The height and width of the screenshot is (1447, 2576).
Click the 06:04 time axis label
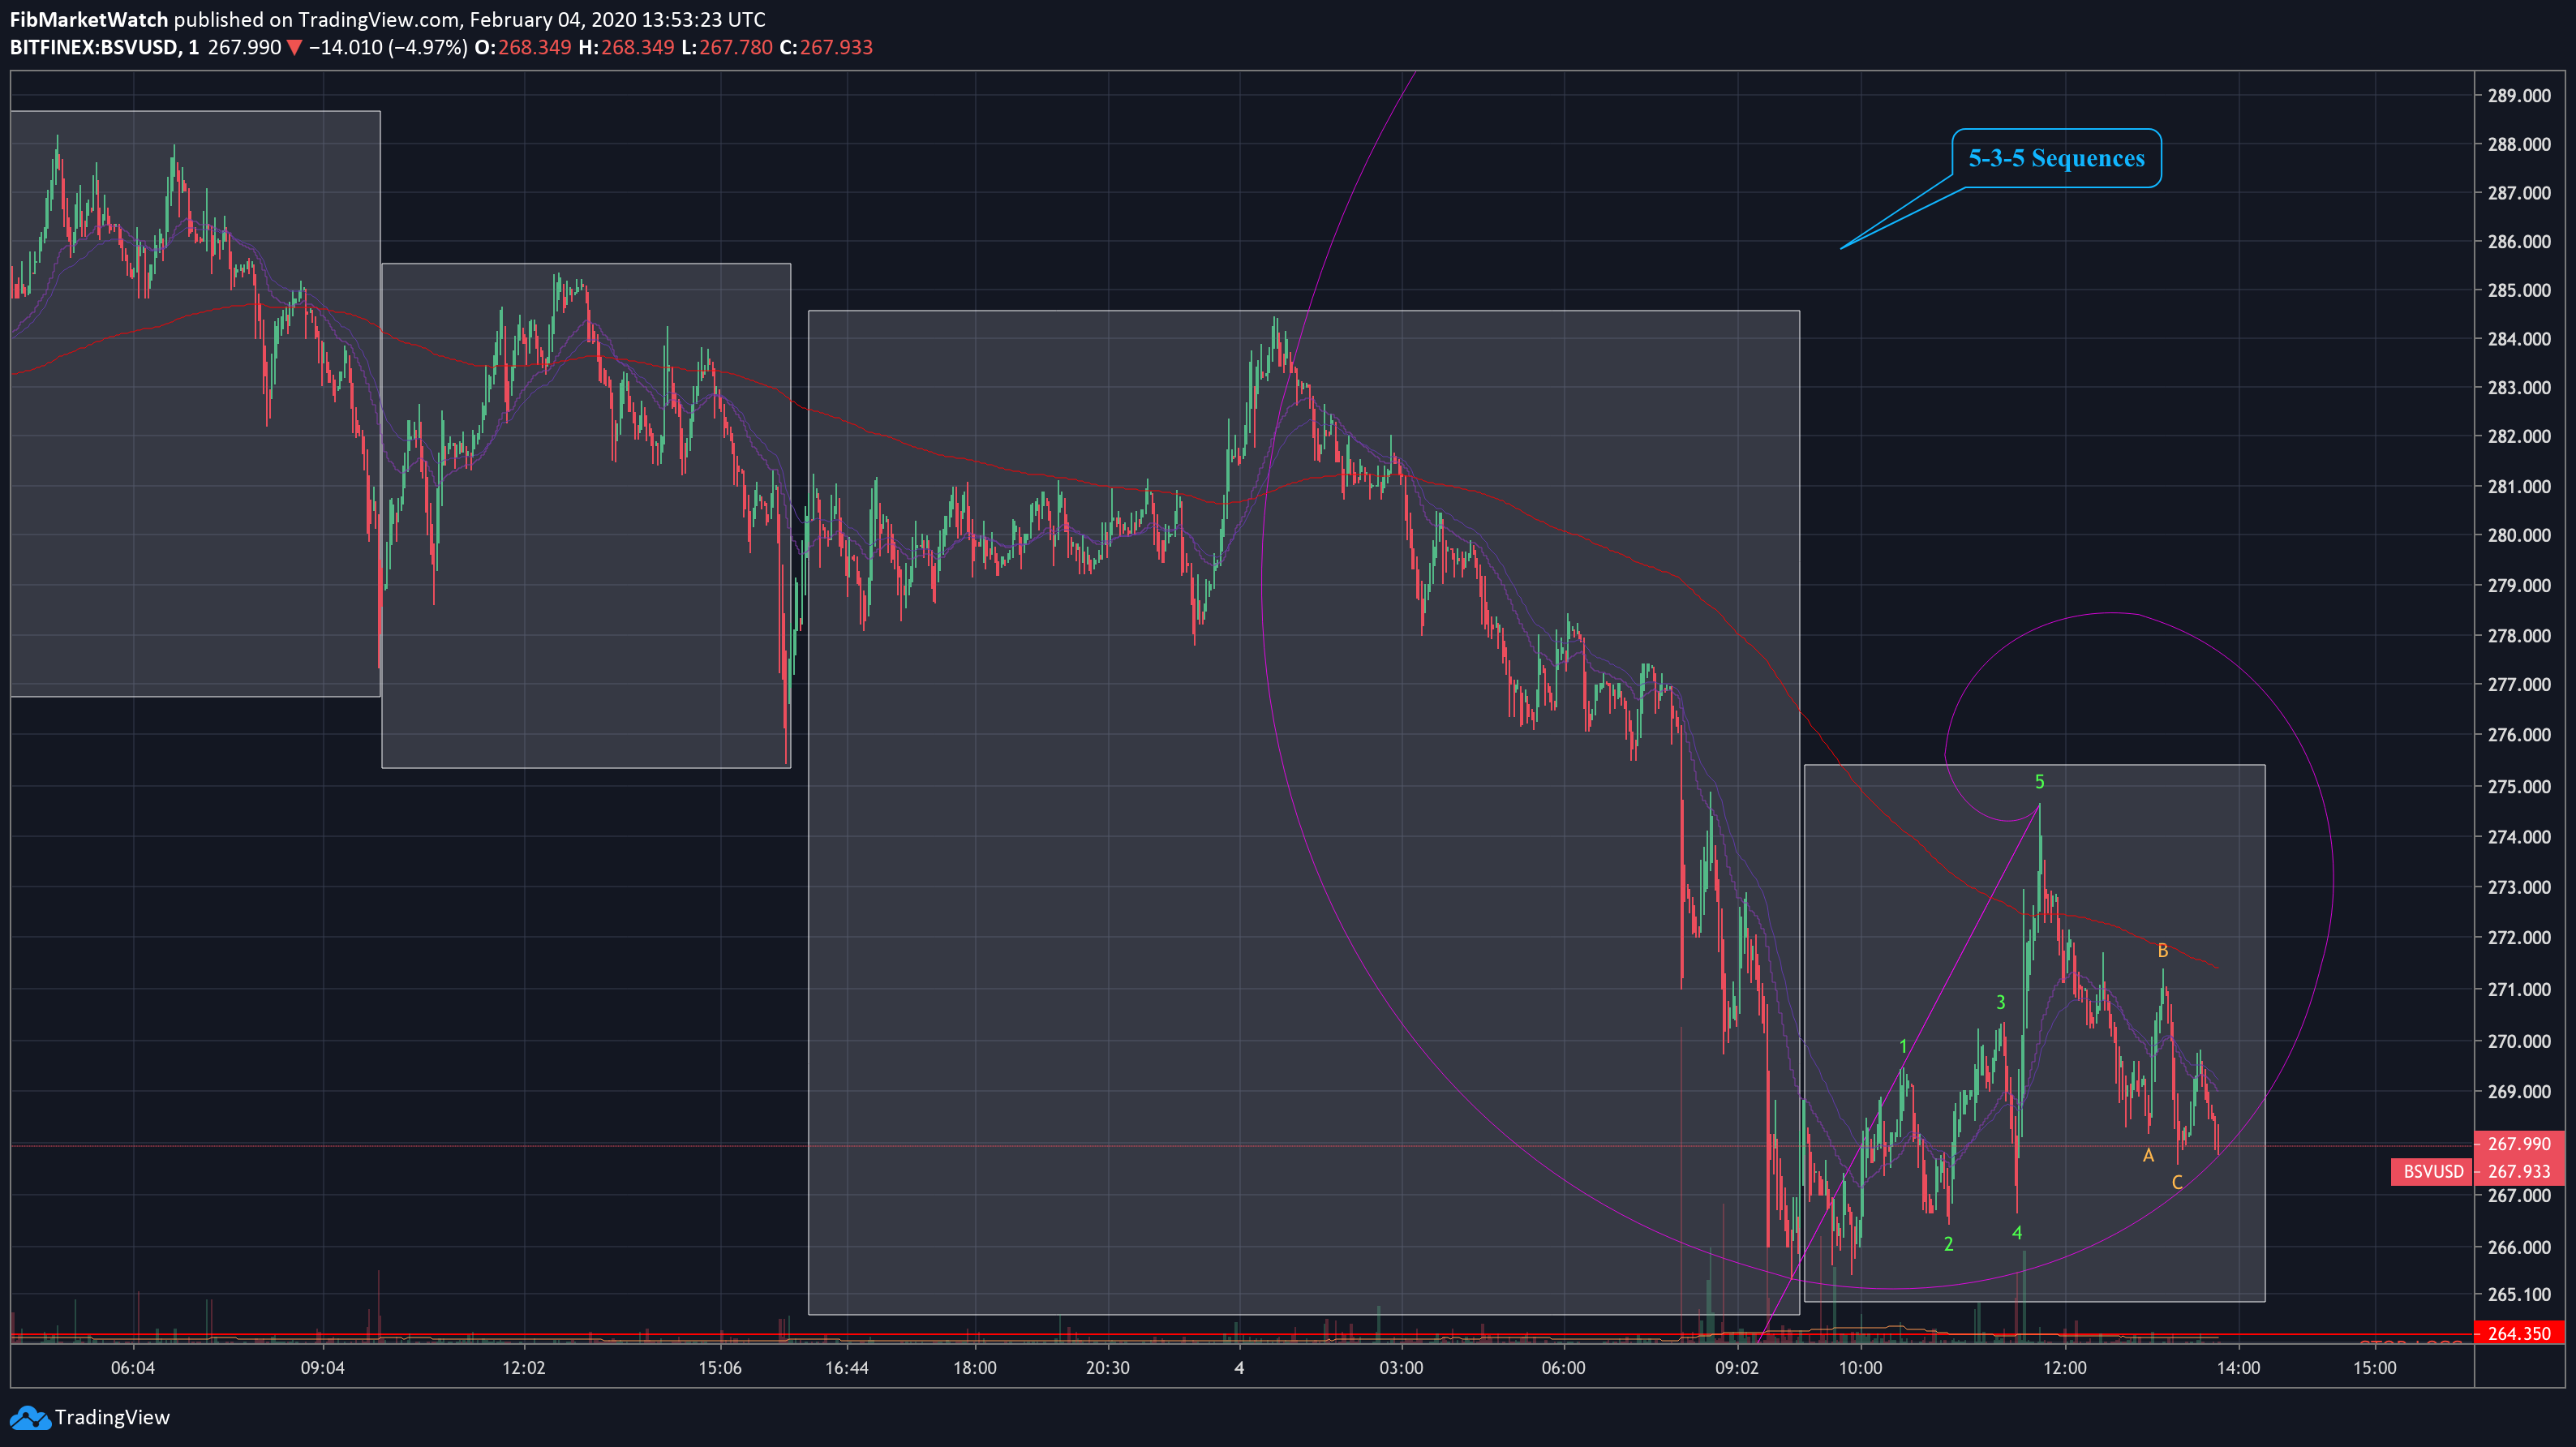coord(133,1367)
